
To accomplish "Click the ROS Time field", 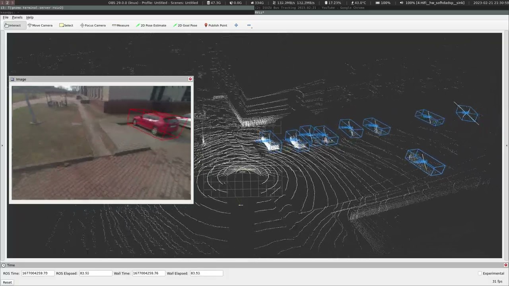I will [37, 273].
